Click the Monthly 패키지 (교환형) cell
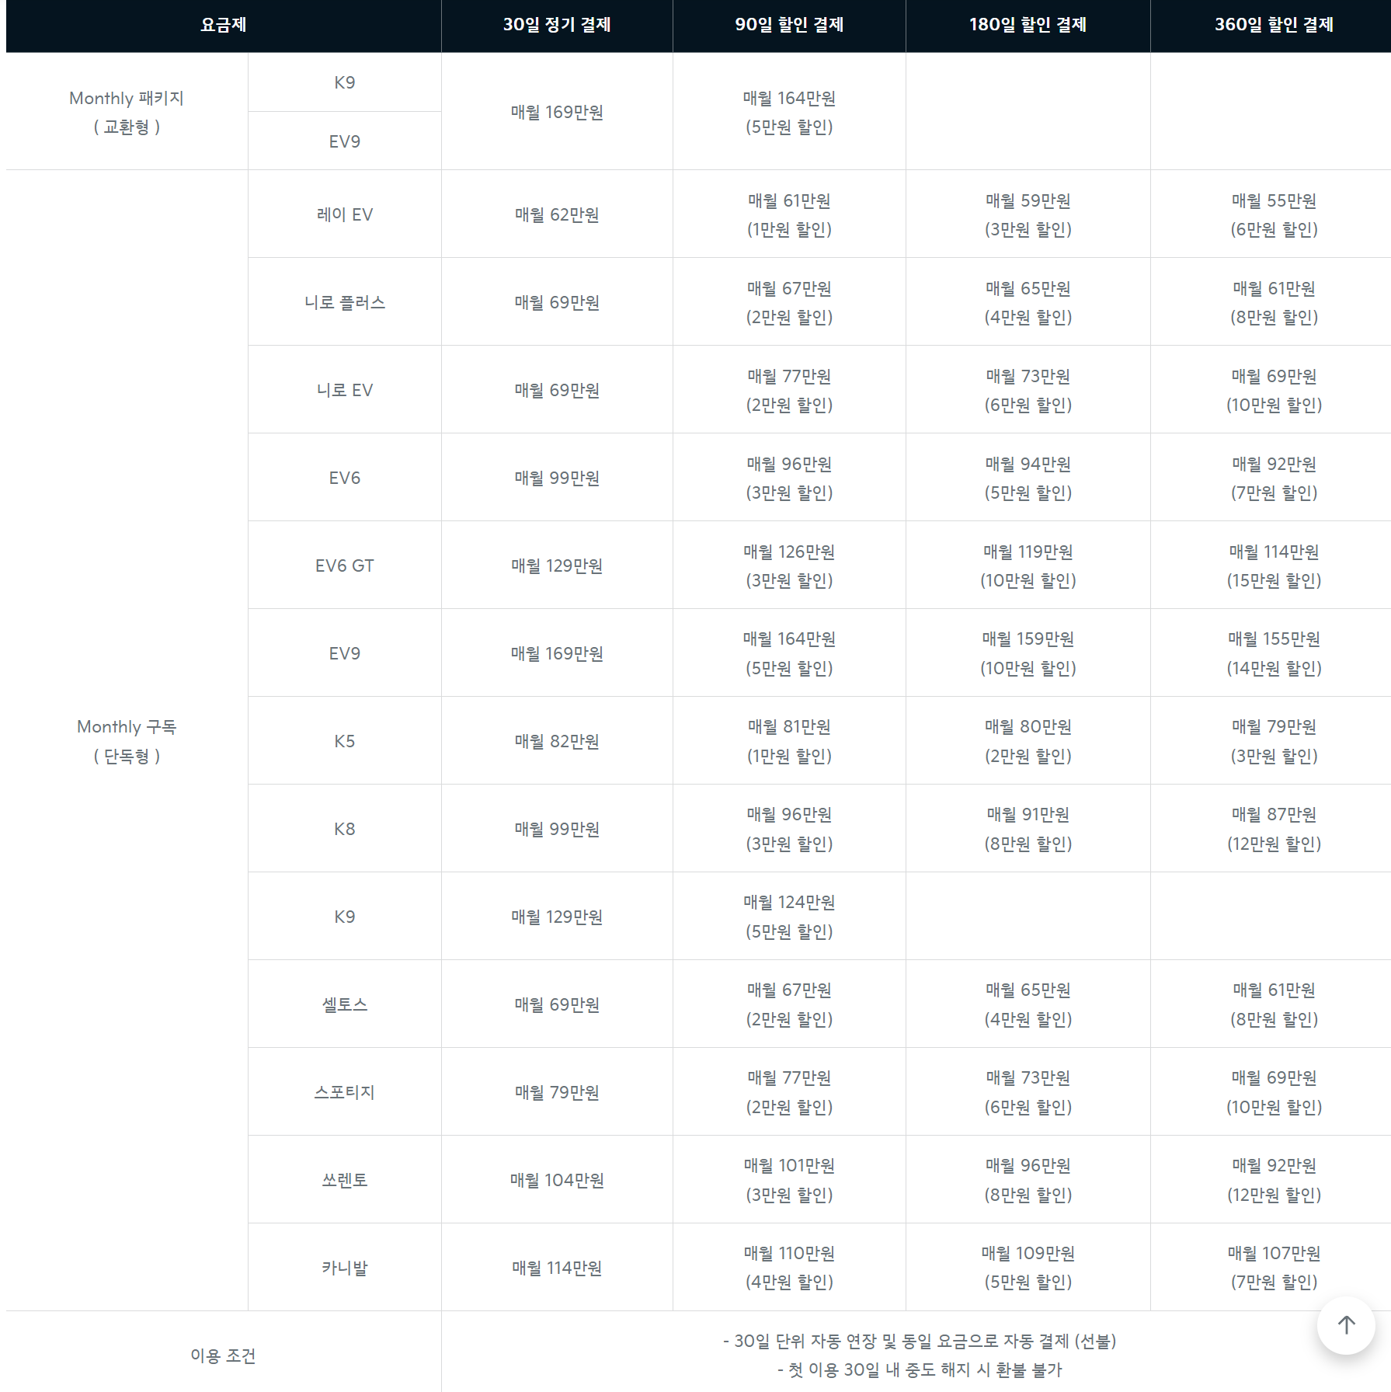 (127, 112)
